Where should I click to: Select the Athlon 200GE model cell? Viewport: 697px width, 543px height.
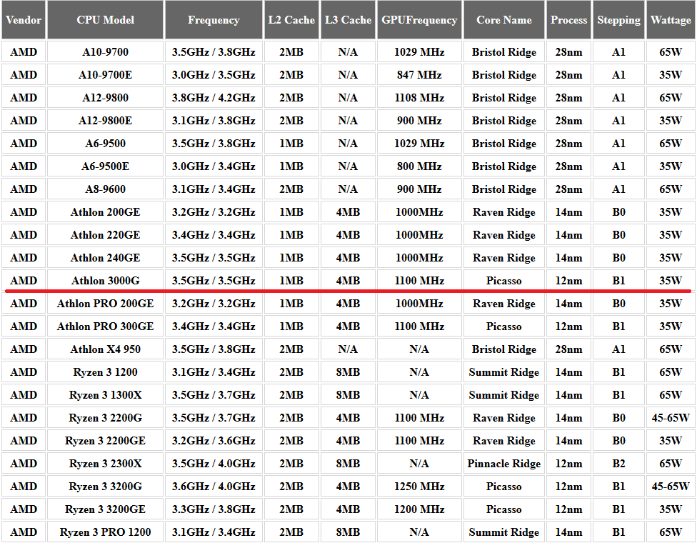(x=106, y=212)
